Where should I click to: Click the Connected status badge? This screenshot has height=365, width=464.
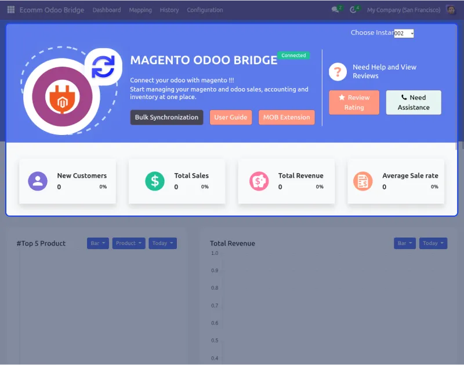point(293,55)
